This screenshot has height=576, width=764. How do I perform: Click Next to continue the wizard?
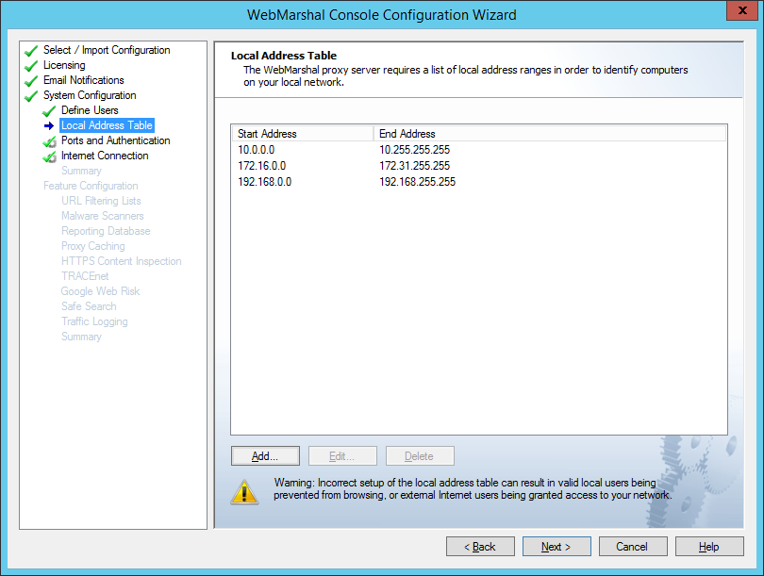pos(556,547)
